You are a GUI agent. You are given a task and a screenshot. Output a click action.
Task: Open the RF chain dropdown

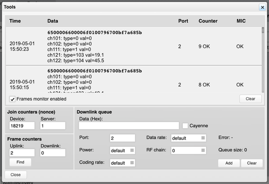click(189, 150)
